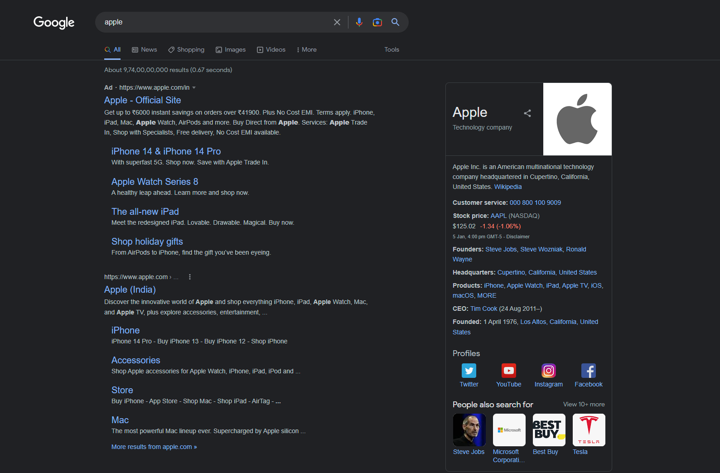
Task: Switch to the Shopping tab
Action: [x=186, y=49]
